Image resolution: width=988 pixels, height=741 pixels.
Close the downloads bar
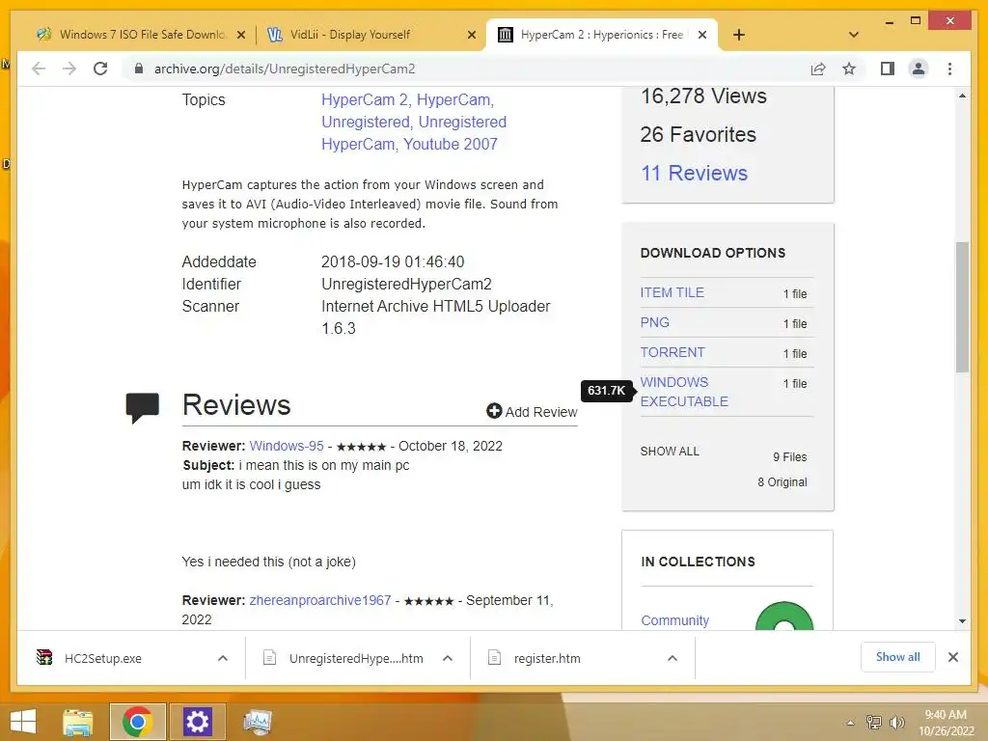click(x=952, y=657)
